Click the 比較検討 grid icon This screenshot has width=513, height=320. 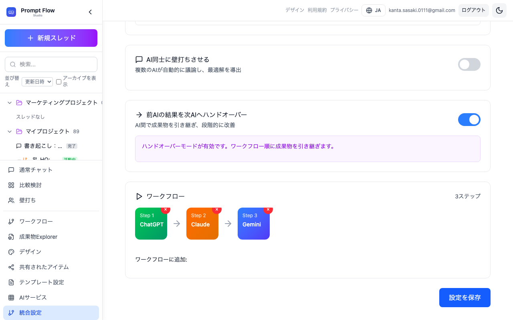[x=11, y=185]
